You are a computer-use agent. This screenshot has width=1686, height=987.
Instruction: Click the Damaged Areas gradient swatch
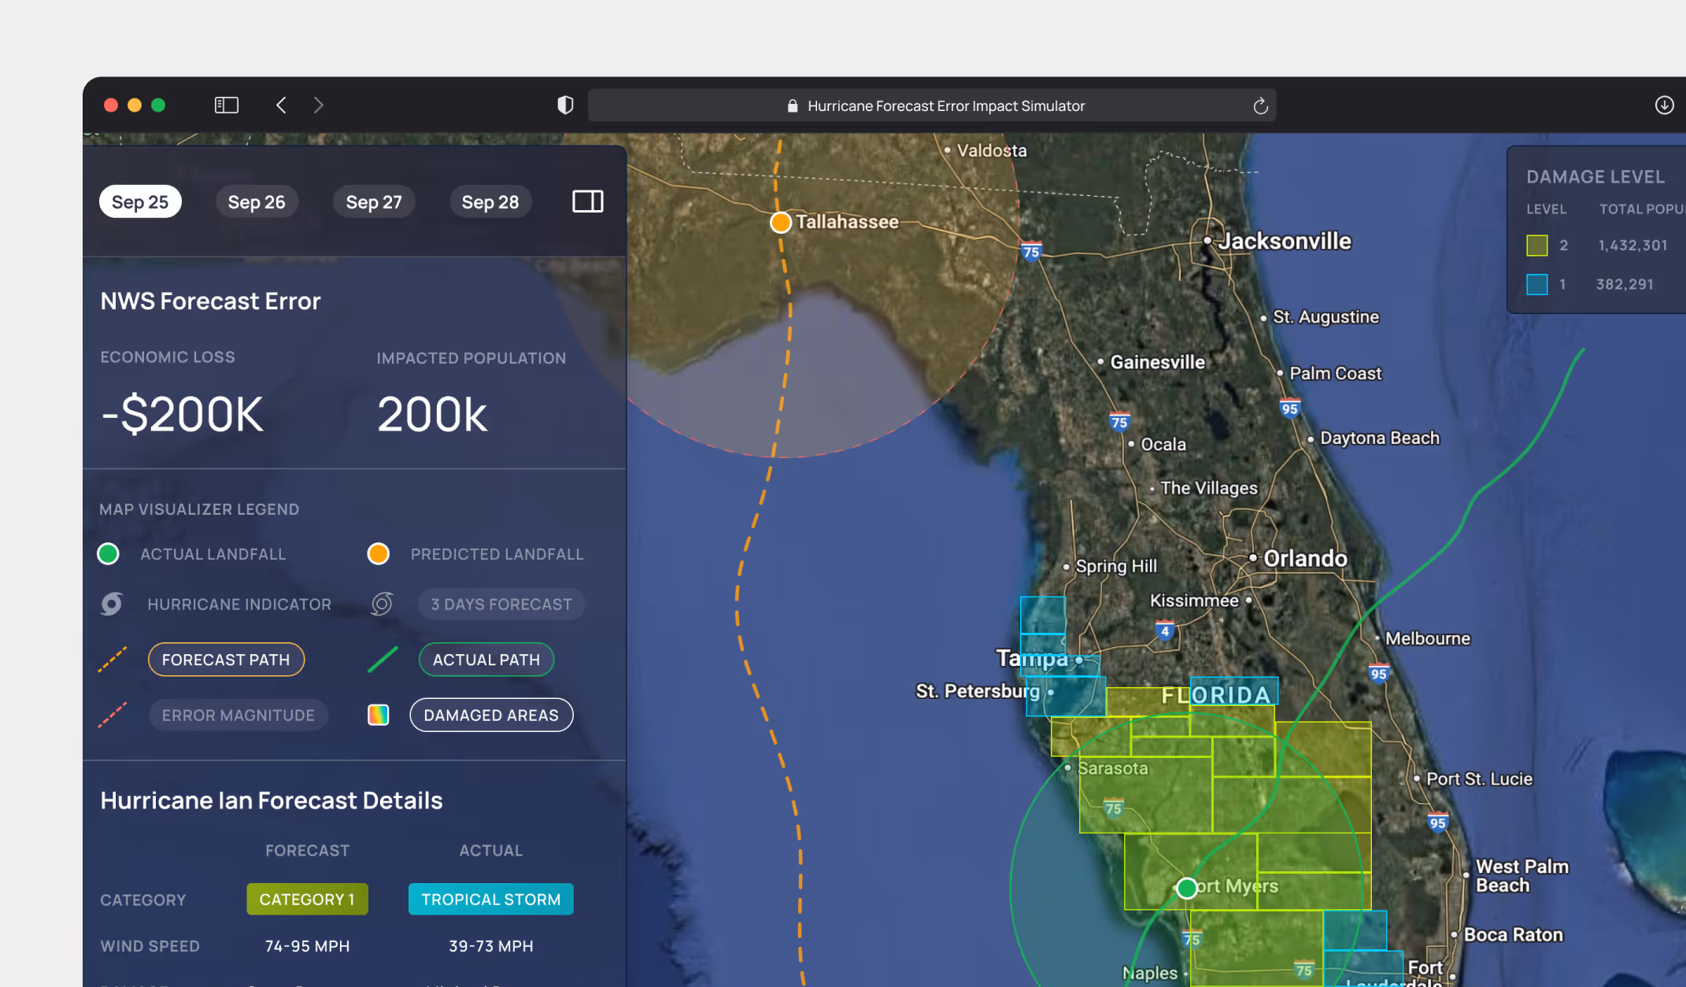(x=379, y=715)
